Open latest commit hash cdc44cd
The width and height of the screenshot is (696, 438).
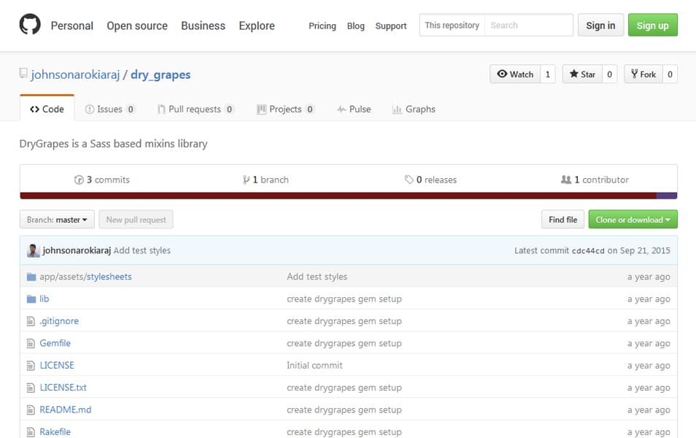tap(588, 251)
